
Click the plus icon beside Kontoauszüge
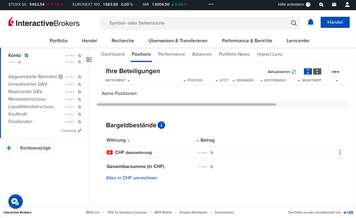coord(9,148)
